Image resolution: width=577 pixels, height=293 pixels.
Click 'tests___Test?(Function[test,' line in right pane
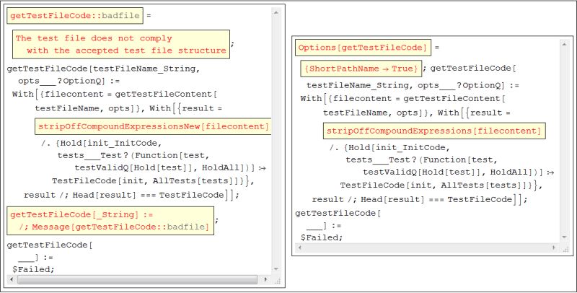pos(421,159)
